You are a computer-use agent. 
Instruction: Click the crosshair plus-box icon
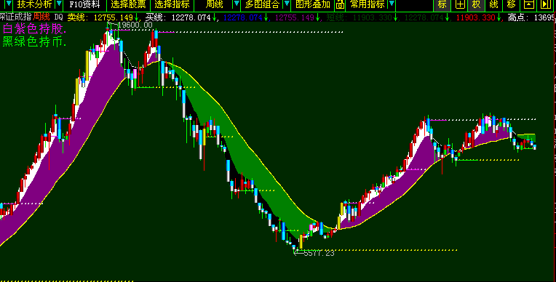(459, 5)
